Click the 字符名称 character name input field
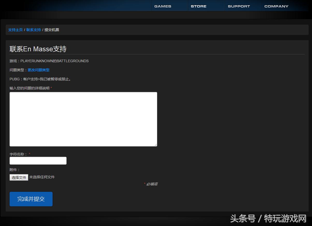The image size is (312, 226). click(x=38, y=160)
